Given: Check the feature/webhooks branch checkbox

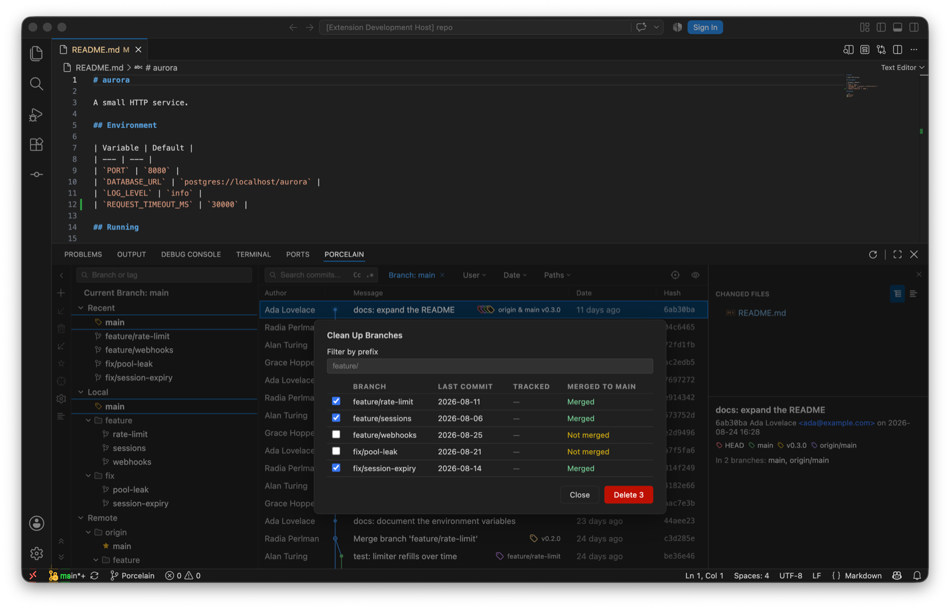Looking at the screenshot, I should click(x=336, y=435).
